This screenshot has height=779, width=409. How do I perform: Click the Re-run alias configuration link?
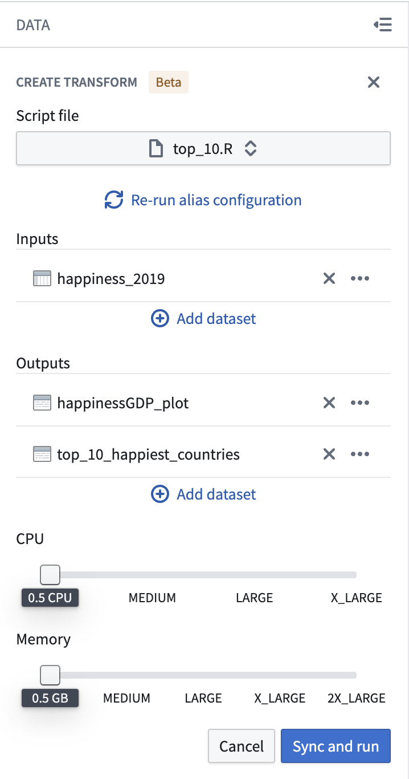[x=216, y=200]
